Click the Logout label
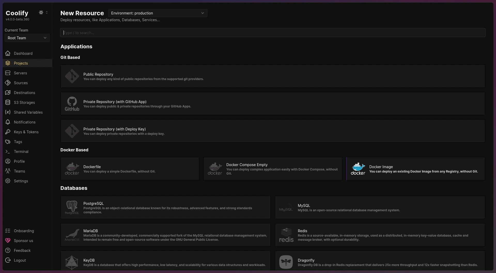This screenshot has width=496, height=273. pos(20,260)
